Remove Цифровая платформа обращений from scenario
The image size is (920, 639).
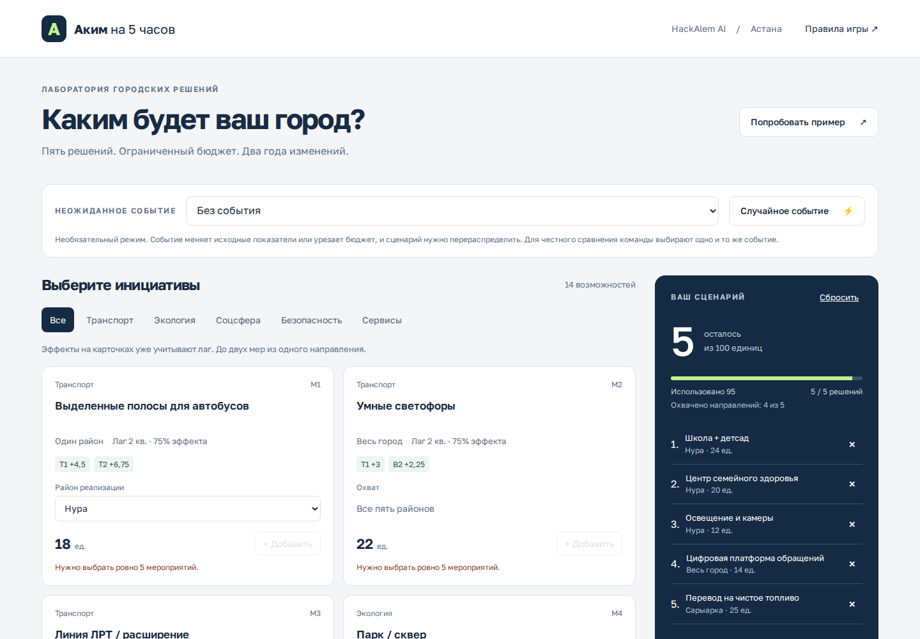[x=852, y=564]
